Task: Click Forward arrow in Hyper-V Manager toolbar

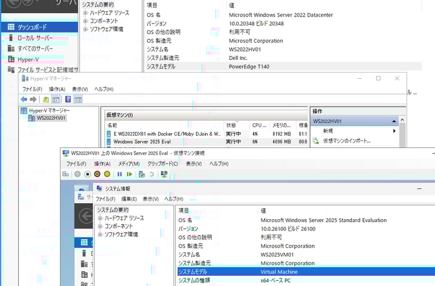Action: pos(33,99)
